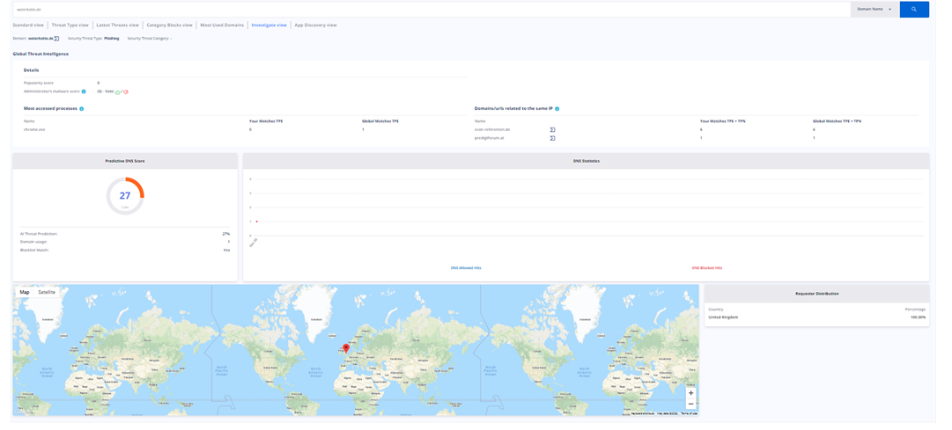This screenshot has width=952, height=430.
Task: Click the Global Threat Intelligence heading
Action: click(x=41, y=54)
